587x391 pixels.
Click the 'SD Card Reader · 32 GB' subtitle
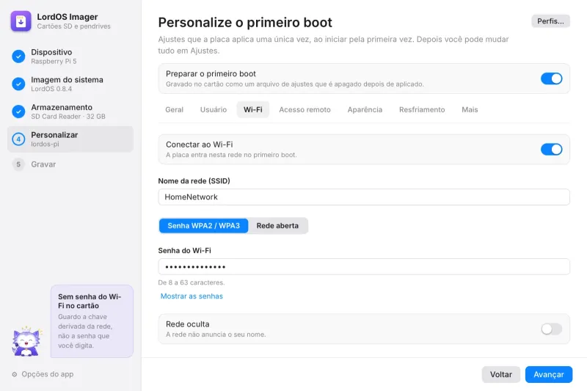68,117
